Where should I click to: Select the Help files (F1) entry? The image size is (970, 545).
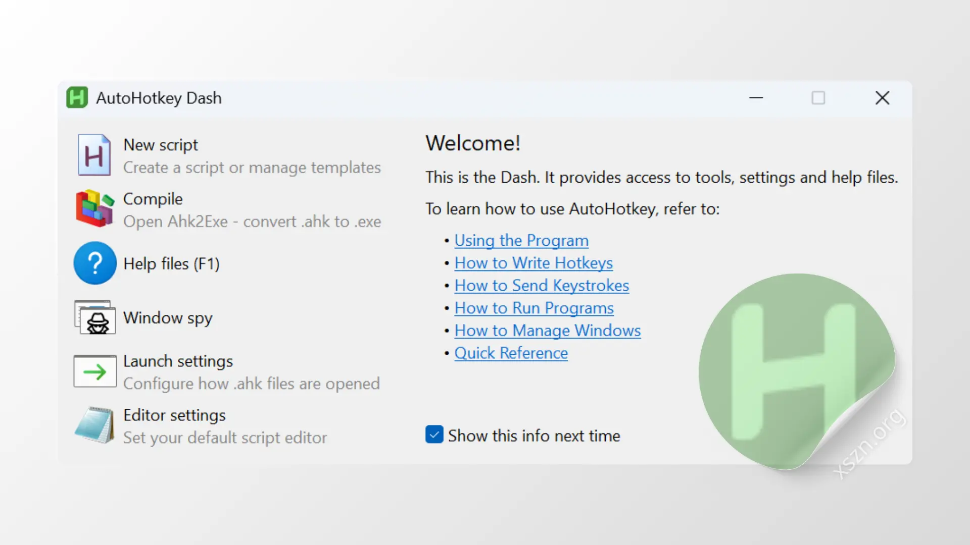tap(171, 263)
